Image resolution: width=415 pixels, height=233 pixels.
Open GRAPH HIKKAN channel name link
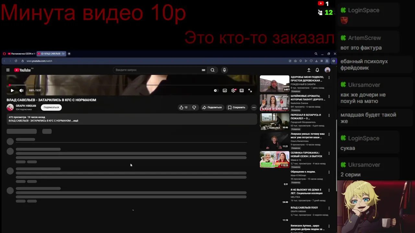[26, 106]
